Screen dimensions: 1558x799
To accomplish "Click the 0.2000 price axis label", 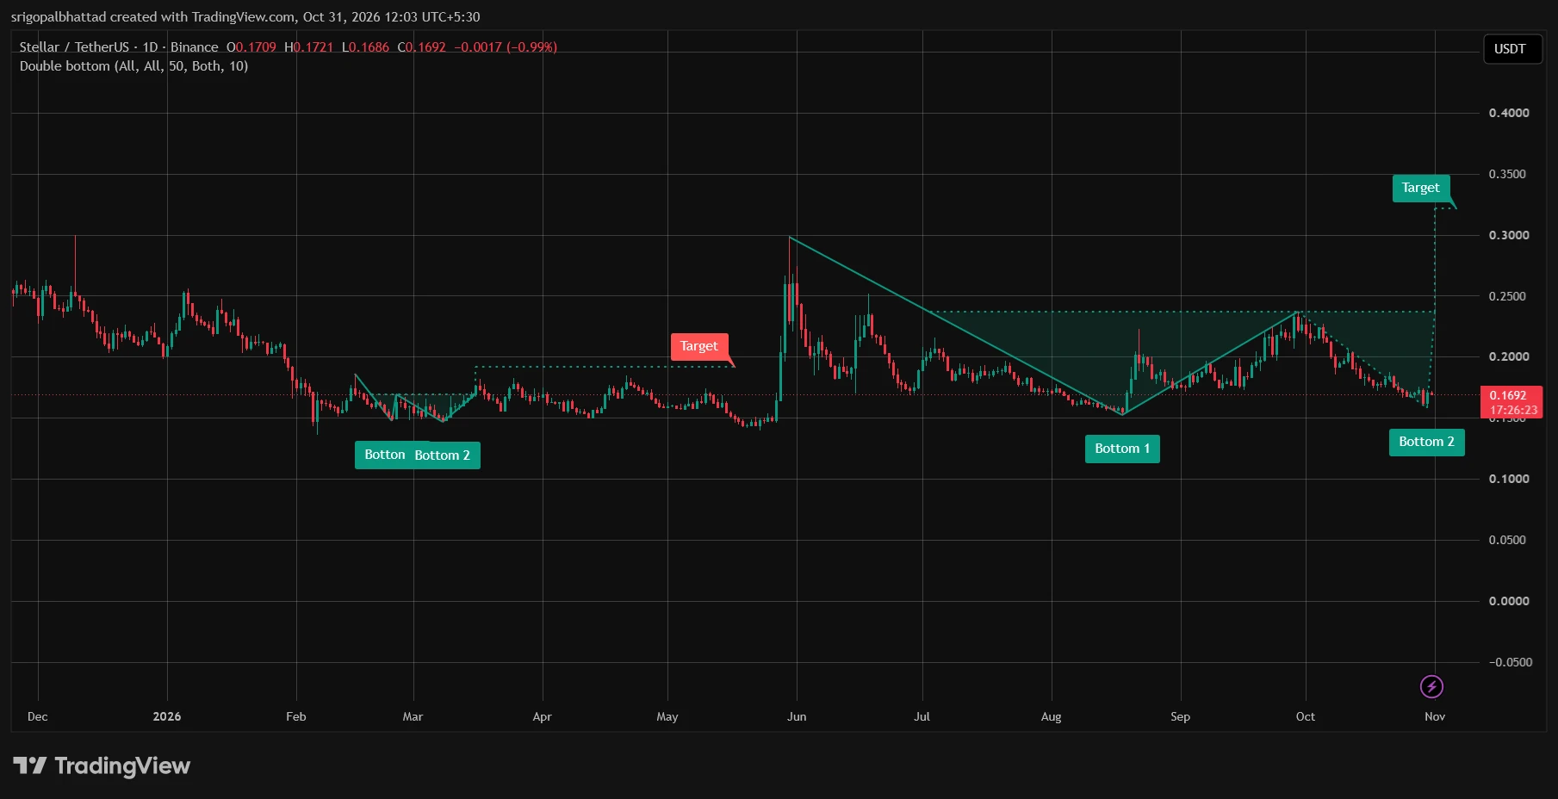I will pos(1509,356).
